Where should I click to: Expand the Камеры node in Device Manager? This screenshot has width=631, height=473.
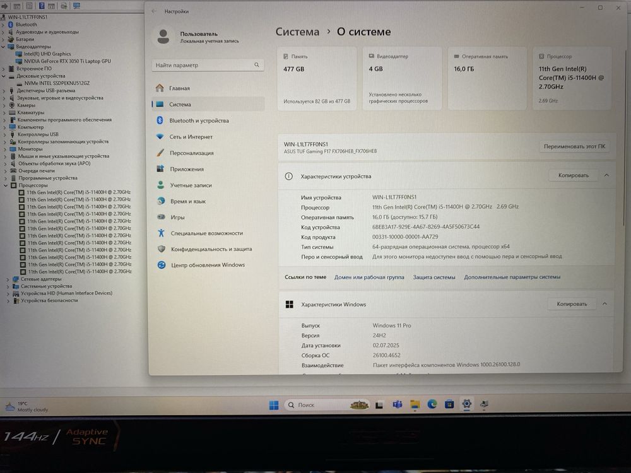pos(4,105)
